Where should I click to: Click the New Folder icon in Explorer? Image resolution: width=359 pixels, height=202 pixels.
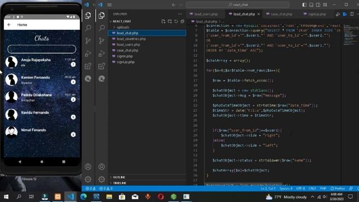coord(169,21)
